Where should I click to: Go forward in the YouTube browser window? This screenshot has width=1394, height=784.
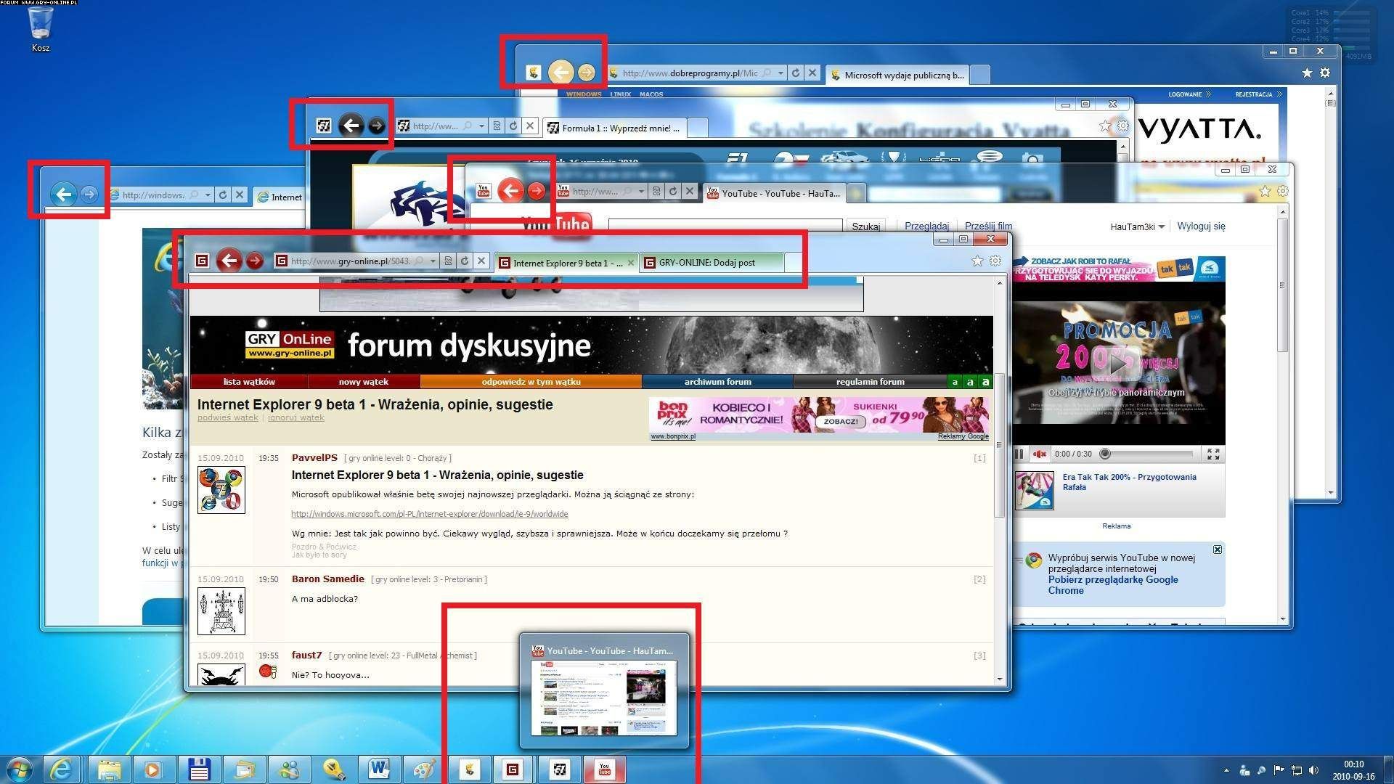(x=536, y=191)
